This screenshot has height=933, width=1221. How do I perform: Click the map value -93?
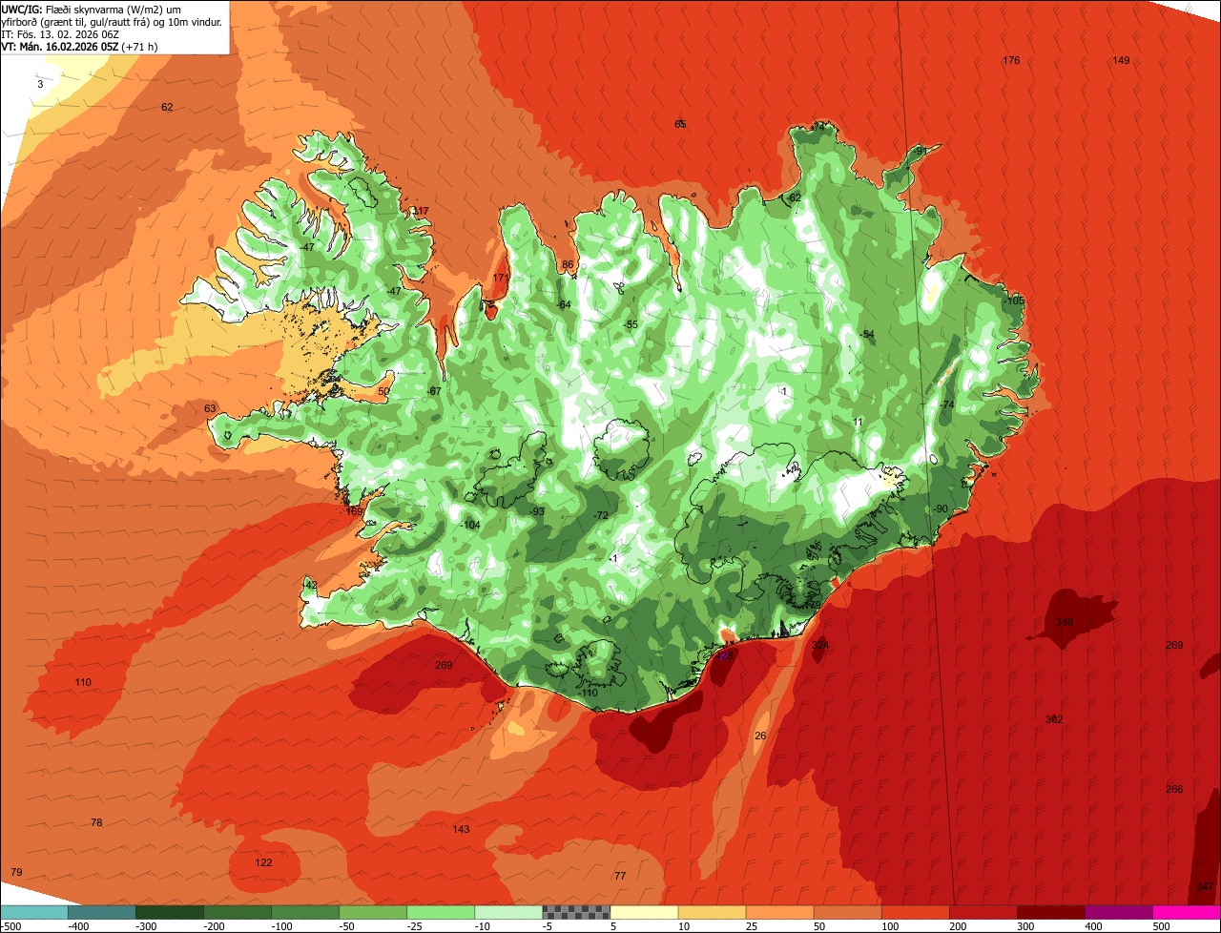(537, 512)
